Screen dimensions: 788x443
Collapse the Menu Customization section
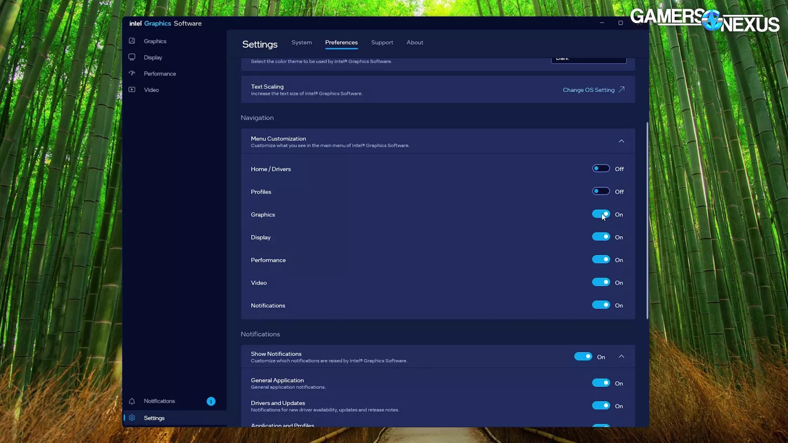[622, 141]
